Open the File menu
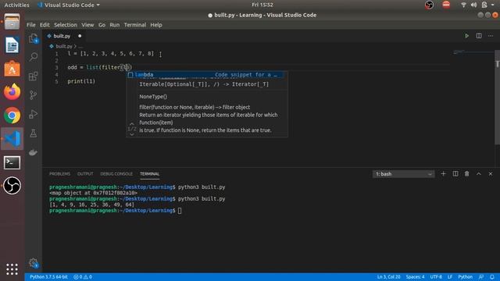Image resolution: width=500 pixels, height=281 pixels. pos(31,25)
